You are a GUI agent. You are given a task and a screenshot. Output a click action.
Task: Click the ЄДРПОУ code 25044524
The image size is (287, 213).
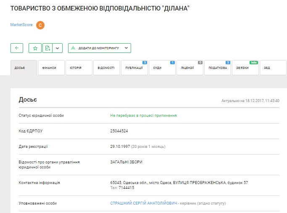pyautogui.click(x=119, y=131)
